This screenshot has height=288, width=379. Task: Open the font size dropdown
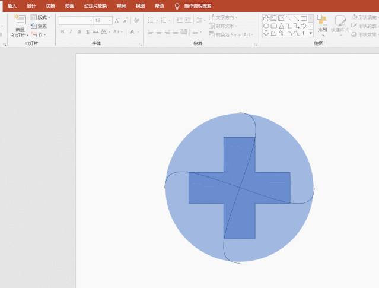point(110,20)
